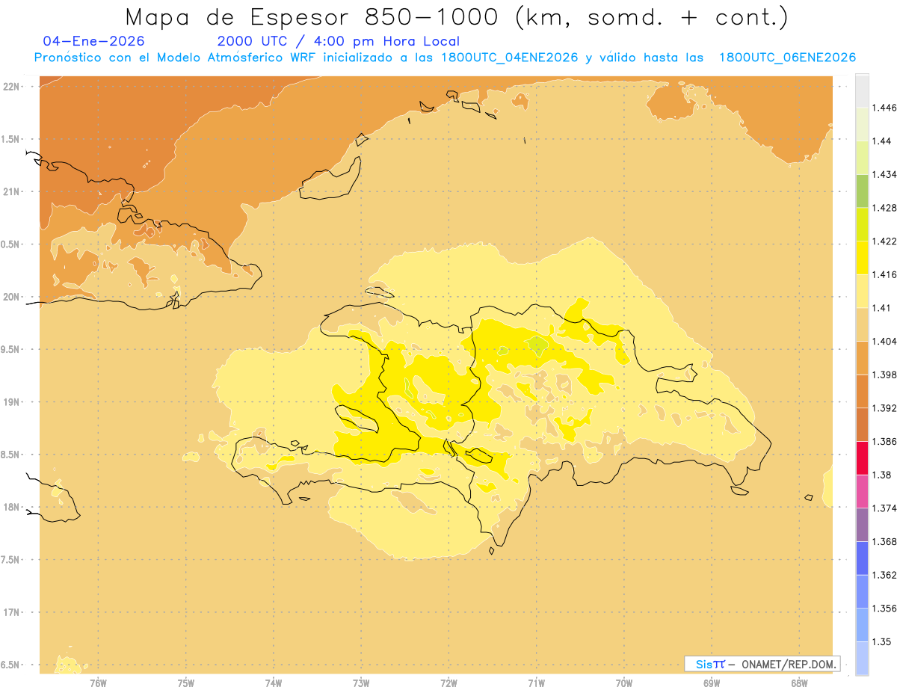The width and height of the screenshot is (897, 693).
Task: Click the clipped '7.5N' latitude label
Action: [11, 560]
